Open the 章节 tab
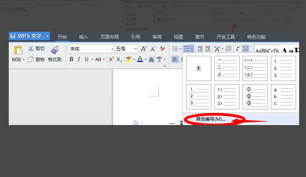This screenshot has width=306, height=177. pyautogui.click(x=200, y=37)
